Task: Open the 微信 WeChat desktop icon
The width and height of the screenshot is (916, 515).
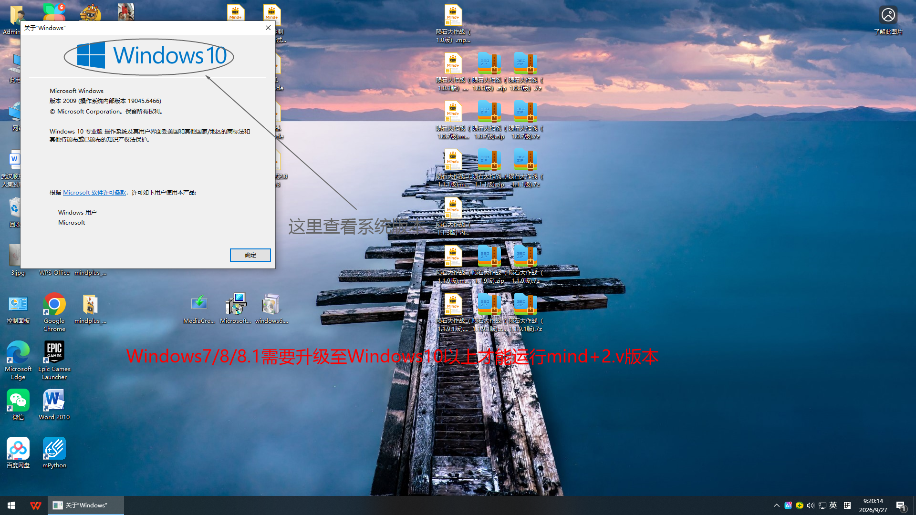Action: 18,404
